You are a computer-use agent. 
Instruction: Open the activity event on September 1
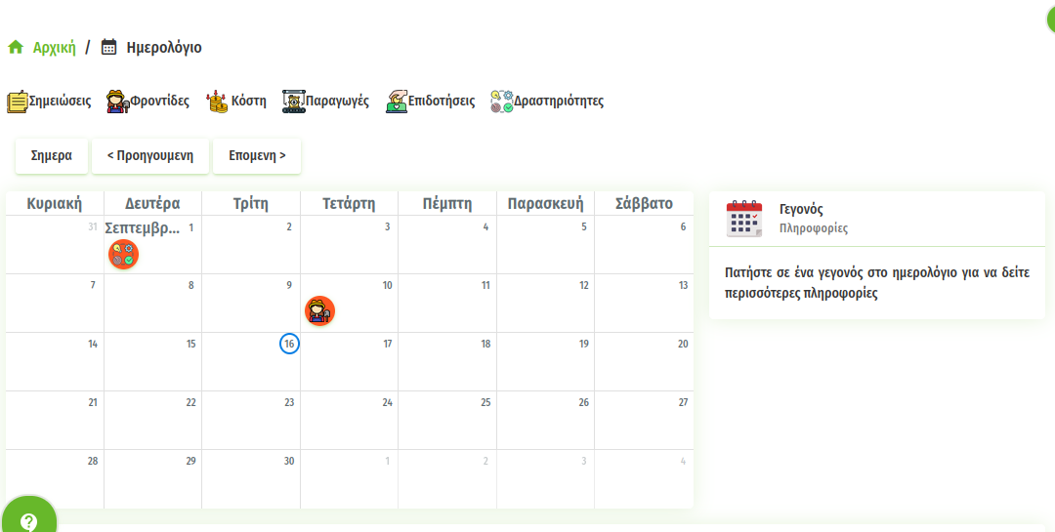(123, 254)
